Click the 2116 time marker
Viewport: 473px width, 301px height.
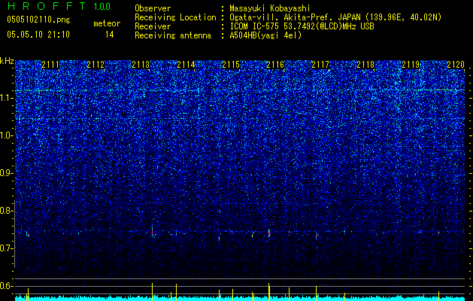275,64
